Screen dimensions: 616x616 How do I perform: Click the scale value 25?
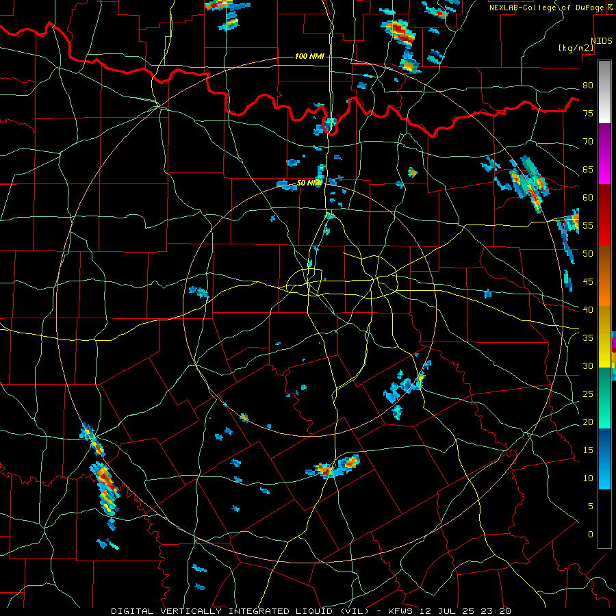588,394
